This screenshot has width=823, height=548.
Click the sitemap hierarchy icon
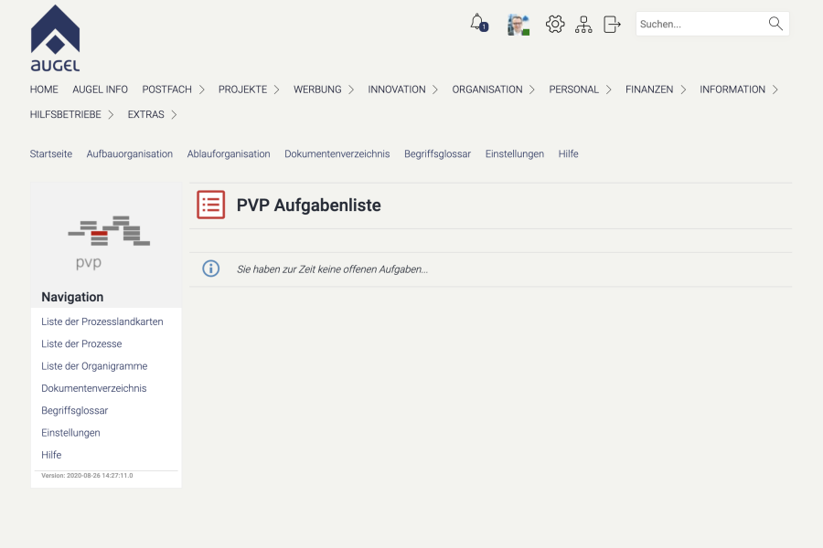pyautogui.click(x=583, y=25)
